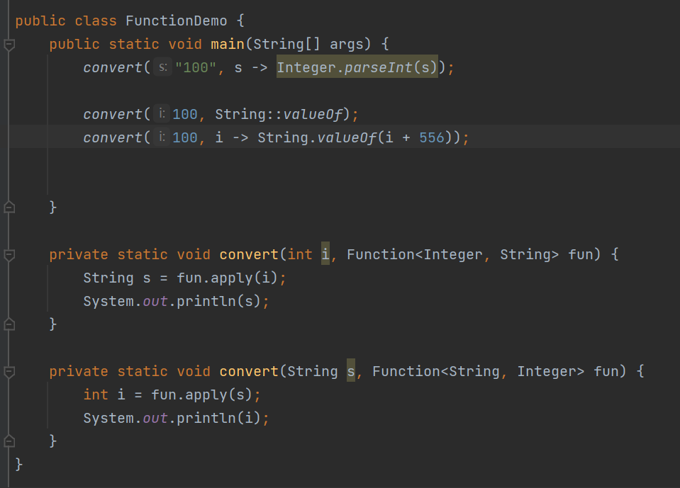Click highlighted Integer.parseInt(s) expression
The image size is (680, 488).
[357, 67]
